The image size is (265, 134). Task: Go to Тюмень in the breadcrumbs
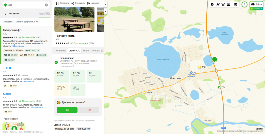coord(13,132)
